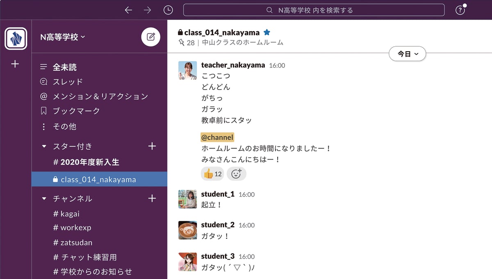This screenshot has height=279, width=492.
Task: Add a workspace with the plus icon
Action: 15,64
